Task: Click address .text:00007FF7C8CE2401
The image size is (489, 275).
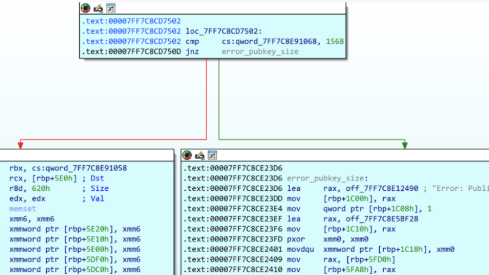Action: 233,249
